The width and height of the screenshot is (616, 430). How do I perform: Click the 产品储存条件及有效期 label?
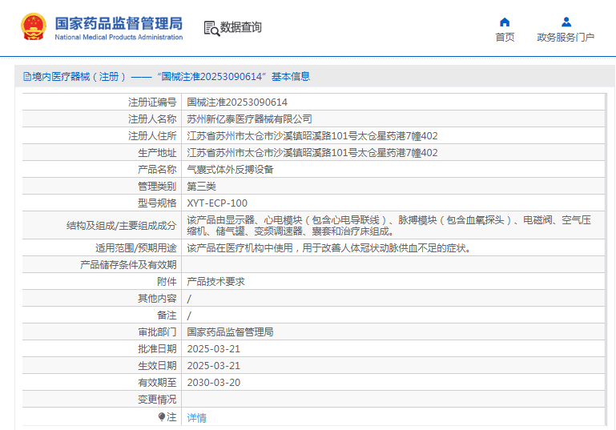pyautogui.click(x=128, y=265)
